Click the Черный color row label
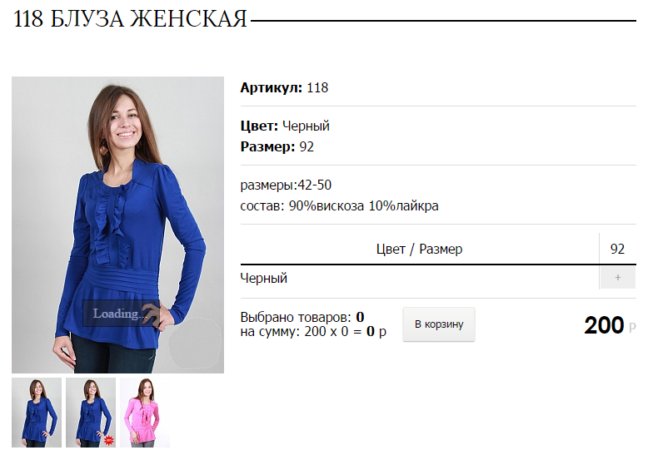This screenshot has height=450, width=648. pyautogui.click(x=264, y=278)
